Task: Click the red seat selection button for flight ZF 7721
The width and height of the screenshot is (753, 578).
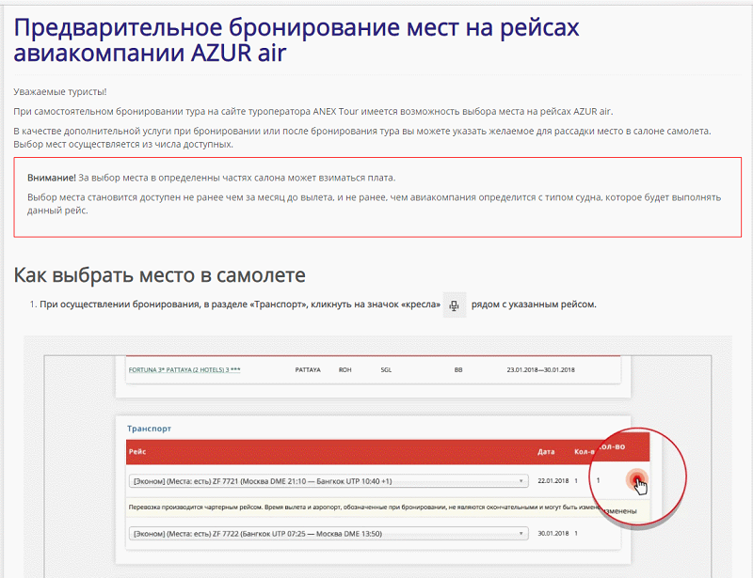Action: (637, 479)
